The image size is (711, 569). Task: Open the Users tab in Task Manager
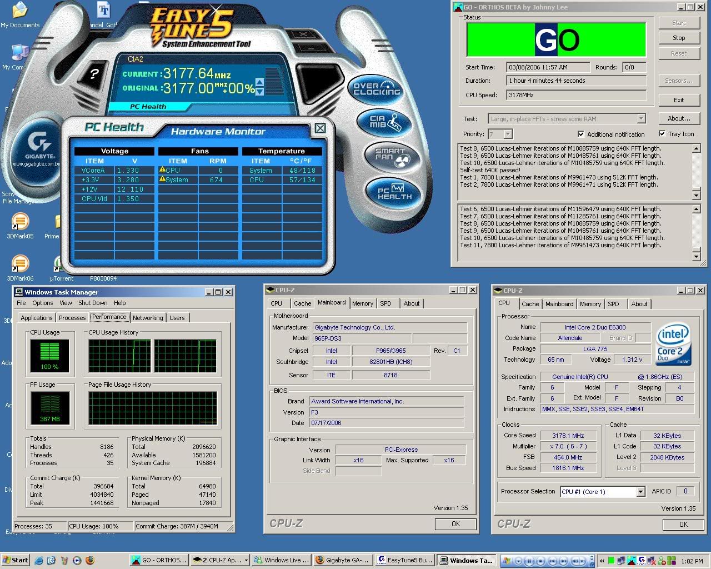tap(177, 318)
